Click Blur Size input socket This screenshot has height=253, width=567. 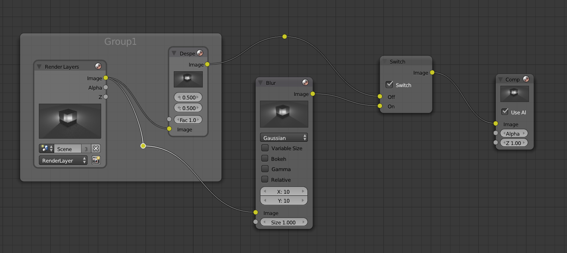(x=255, y=222)
